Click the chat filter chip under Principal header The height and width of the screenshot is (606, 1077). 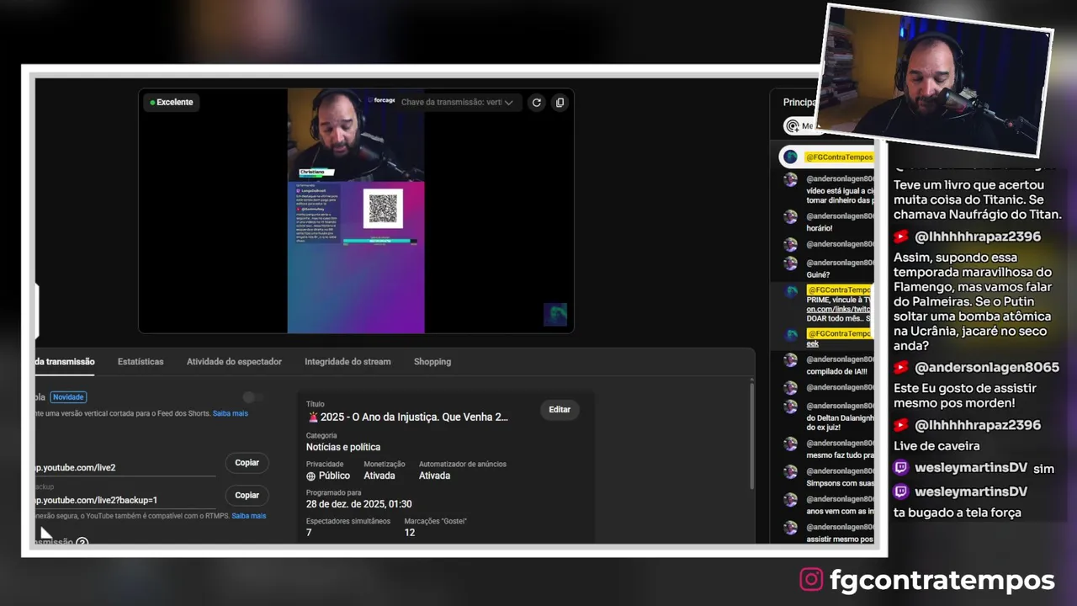pos(799,126)
